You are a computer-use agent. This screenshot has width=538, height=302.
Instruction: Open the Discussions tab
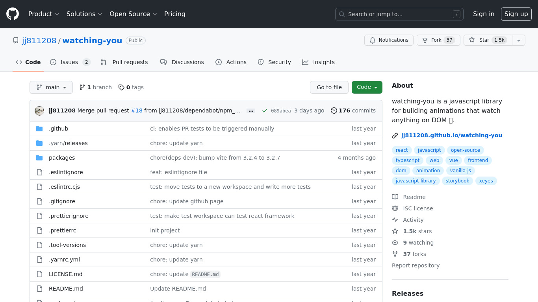click(x=182, y=62)
